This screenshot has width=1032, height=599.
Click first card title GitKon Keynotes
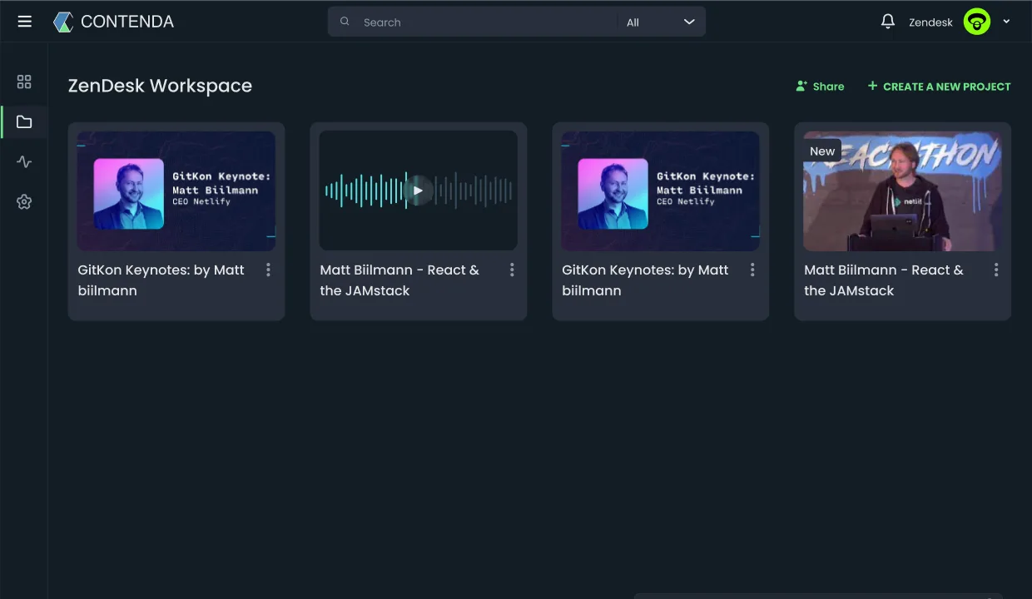tap(161, 280)
